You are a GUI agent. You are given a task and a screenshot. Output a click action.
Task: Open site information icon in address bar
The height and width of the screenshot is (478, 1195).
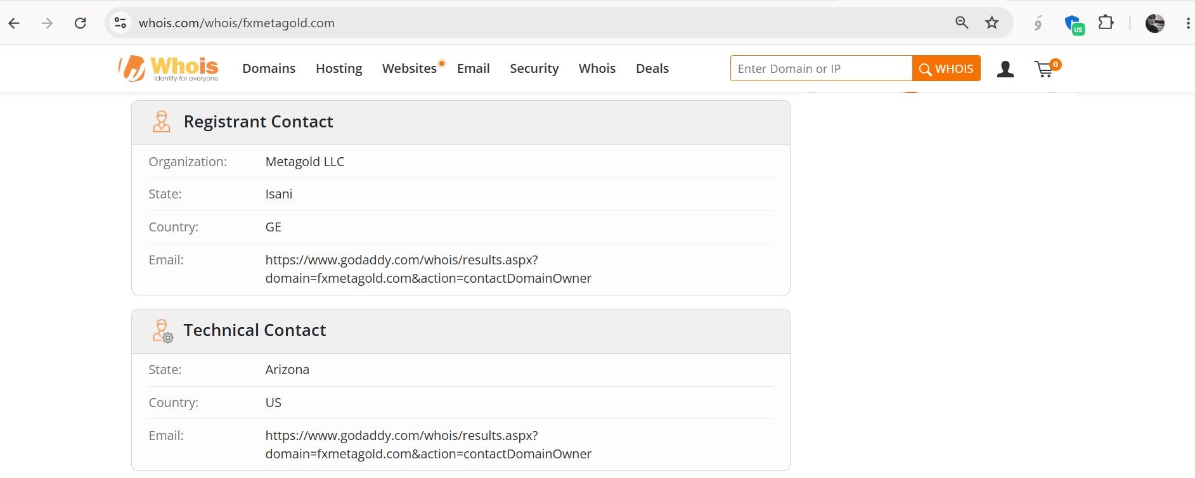pos(120,23)
